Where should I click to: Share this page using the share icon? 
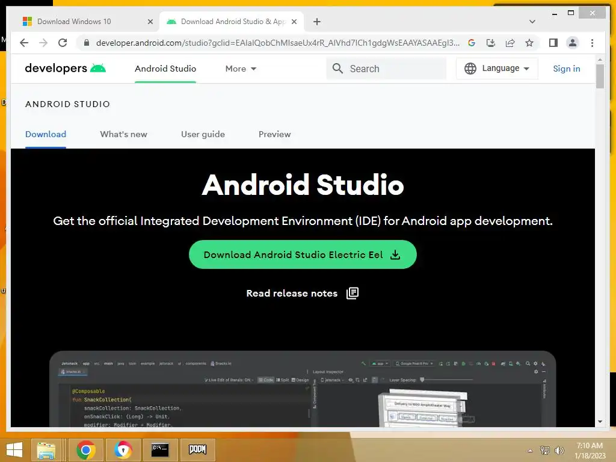(510, 43)
